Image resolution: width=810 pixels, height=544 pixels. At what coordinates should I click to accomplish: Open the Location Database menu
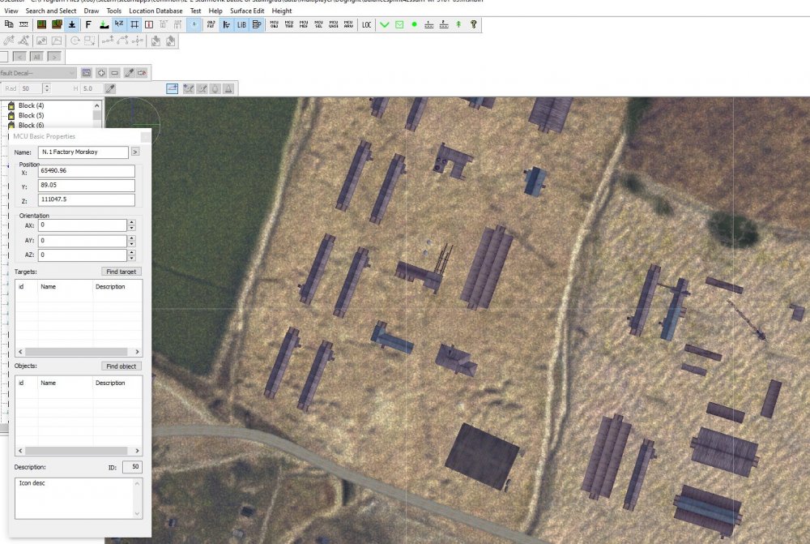click(x=155, y=11)
